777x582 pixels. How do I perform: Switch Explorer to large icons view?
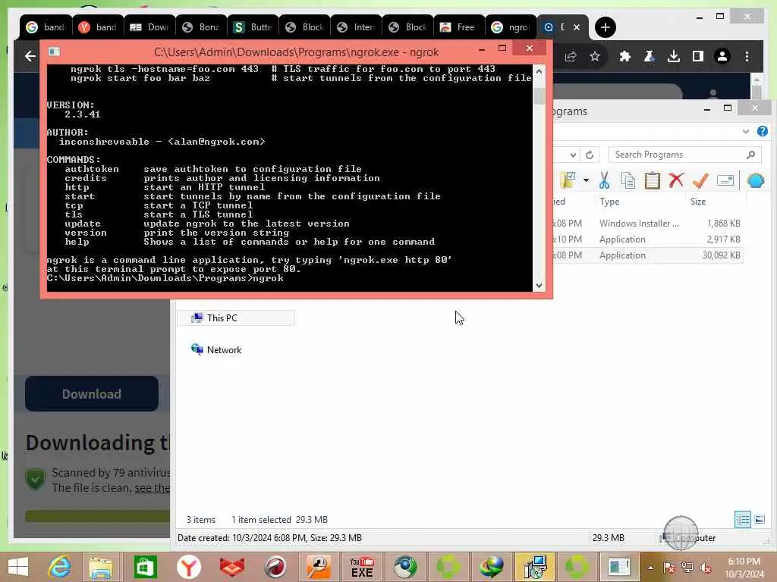point(759,520)
